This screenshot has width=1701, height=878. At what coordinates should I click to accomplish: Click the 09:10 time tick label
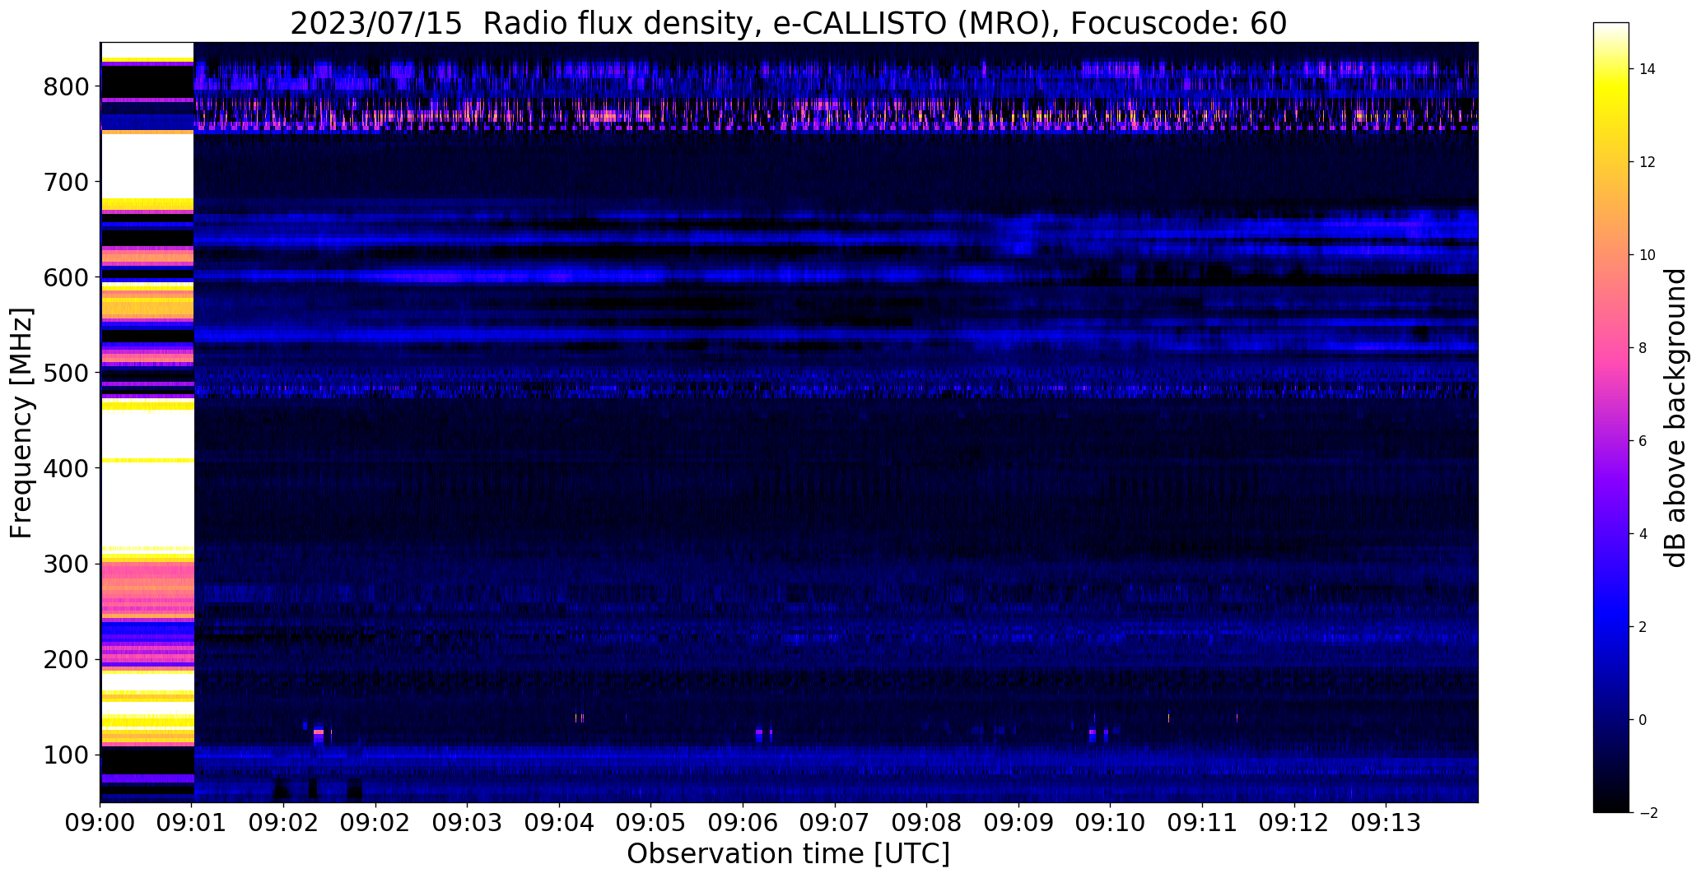tap(1111, 823)
